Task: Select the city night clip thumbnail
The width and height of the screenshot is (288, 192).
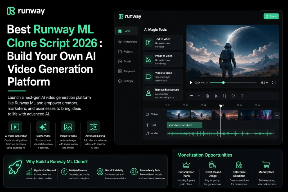Action: click(x=264, y=115)
